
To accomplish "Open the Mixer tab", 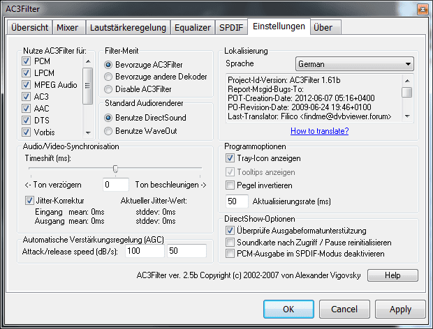I will click(68, 28).
